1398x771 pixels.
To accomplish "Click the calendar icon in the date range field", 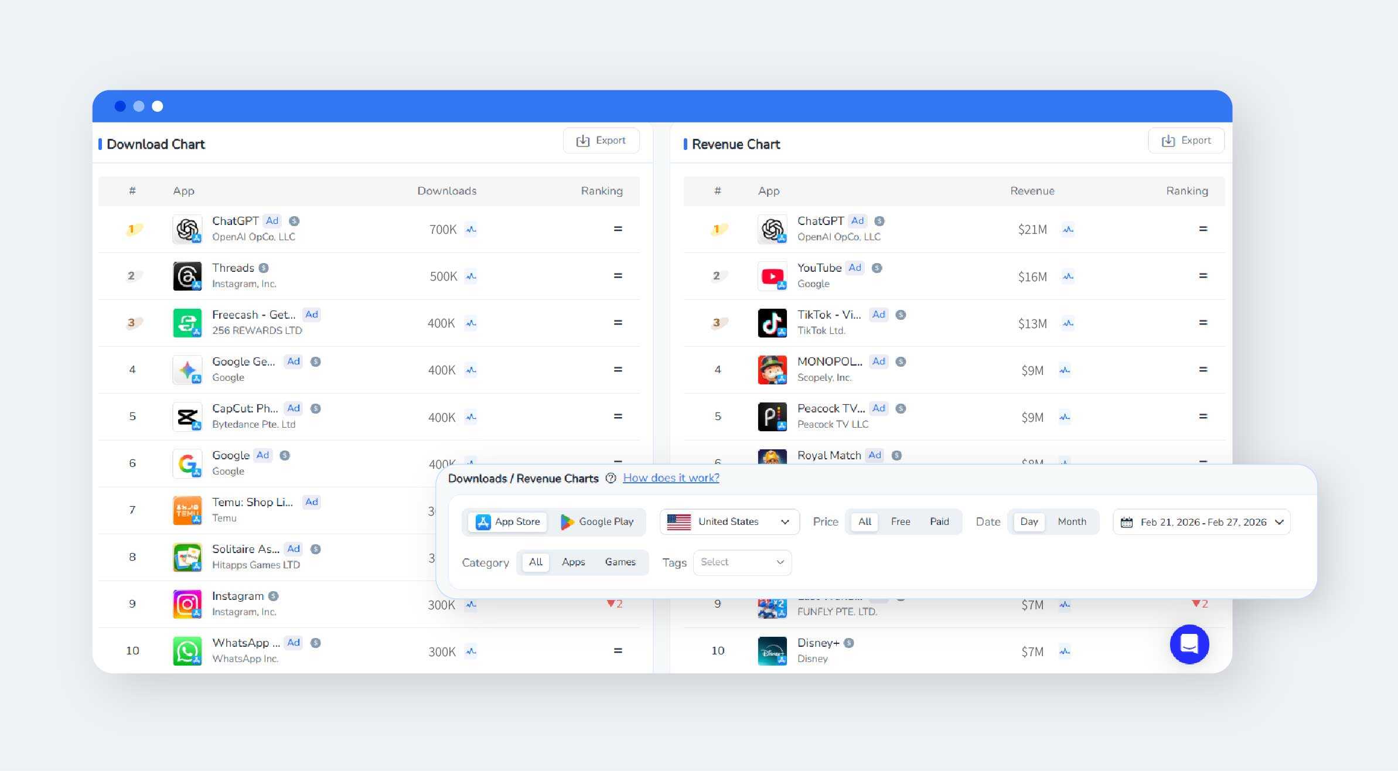I will (x=1126, y=522).
